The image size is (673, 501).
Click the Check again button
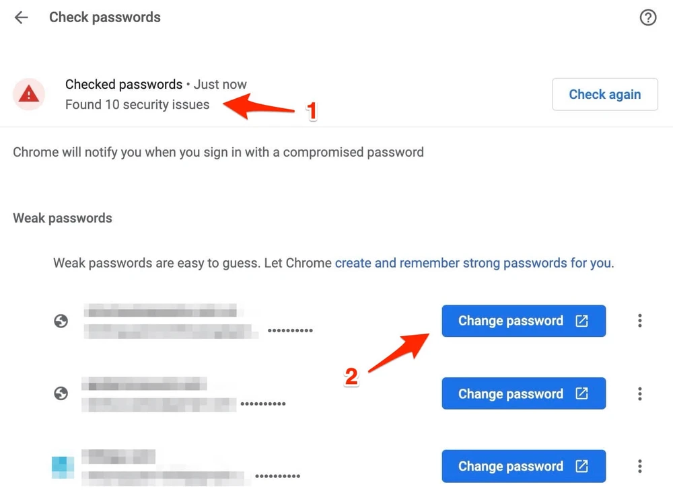[604, 94]
